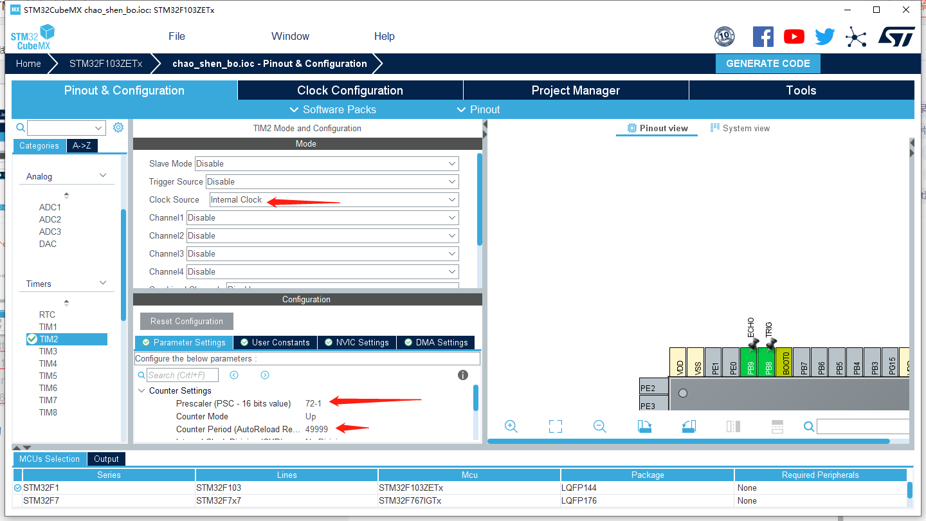Click the Counter Period value 49999

tap(316, 429)
